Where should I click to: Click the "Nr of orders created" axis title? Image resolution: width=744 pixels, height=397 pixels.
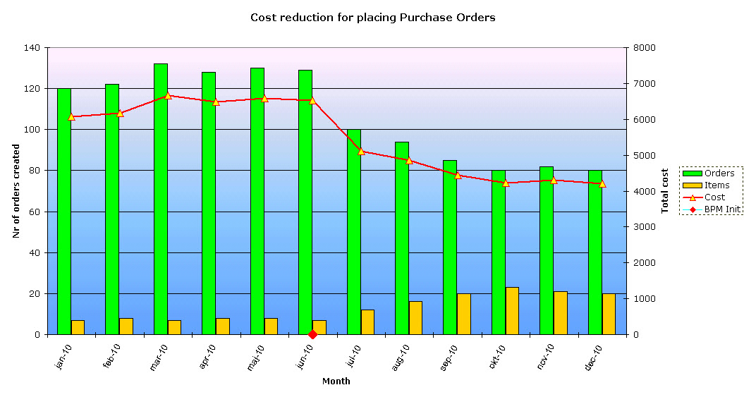[x=16, y=191]
